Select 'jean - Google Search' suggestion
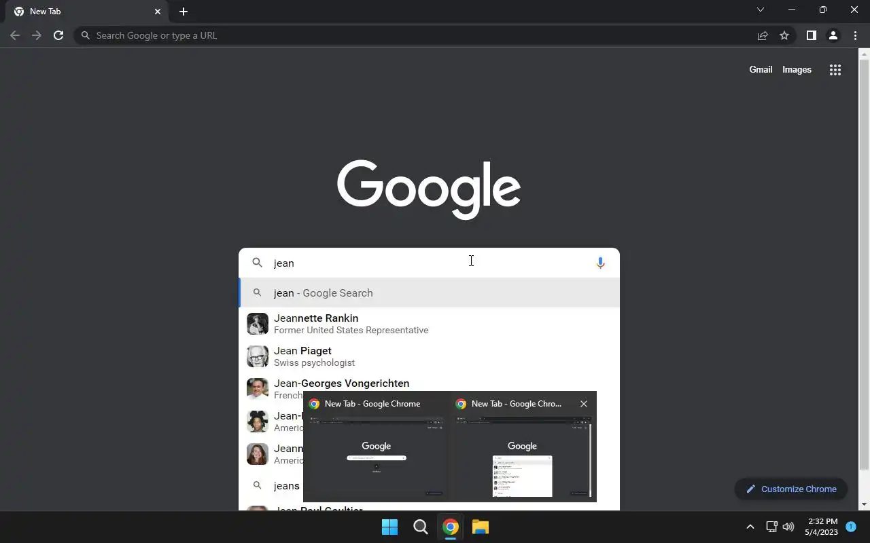 429,293
